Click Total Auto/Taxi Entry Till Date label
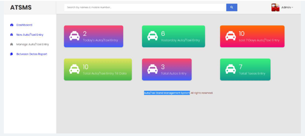Screen dimensions: 305x136 105,74
